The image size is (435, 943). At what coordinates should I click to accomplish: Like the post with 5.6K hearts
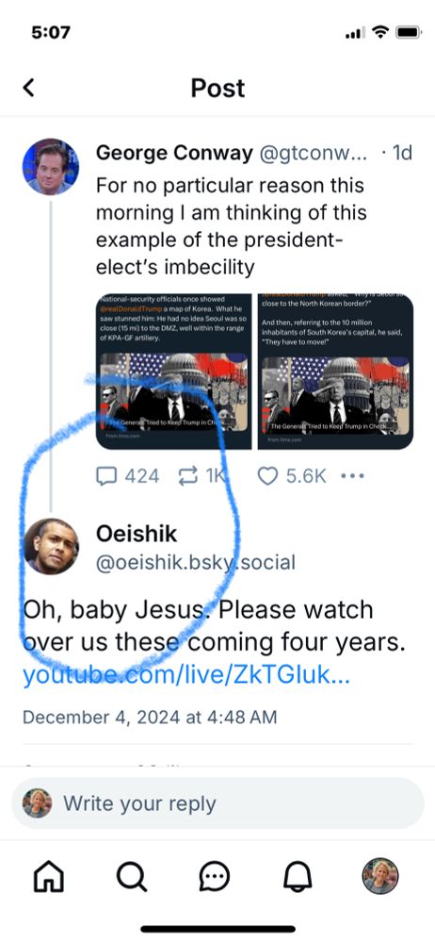292,476
